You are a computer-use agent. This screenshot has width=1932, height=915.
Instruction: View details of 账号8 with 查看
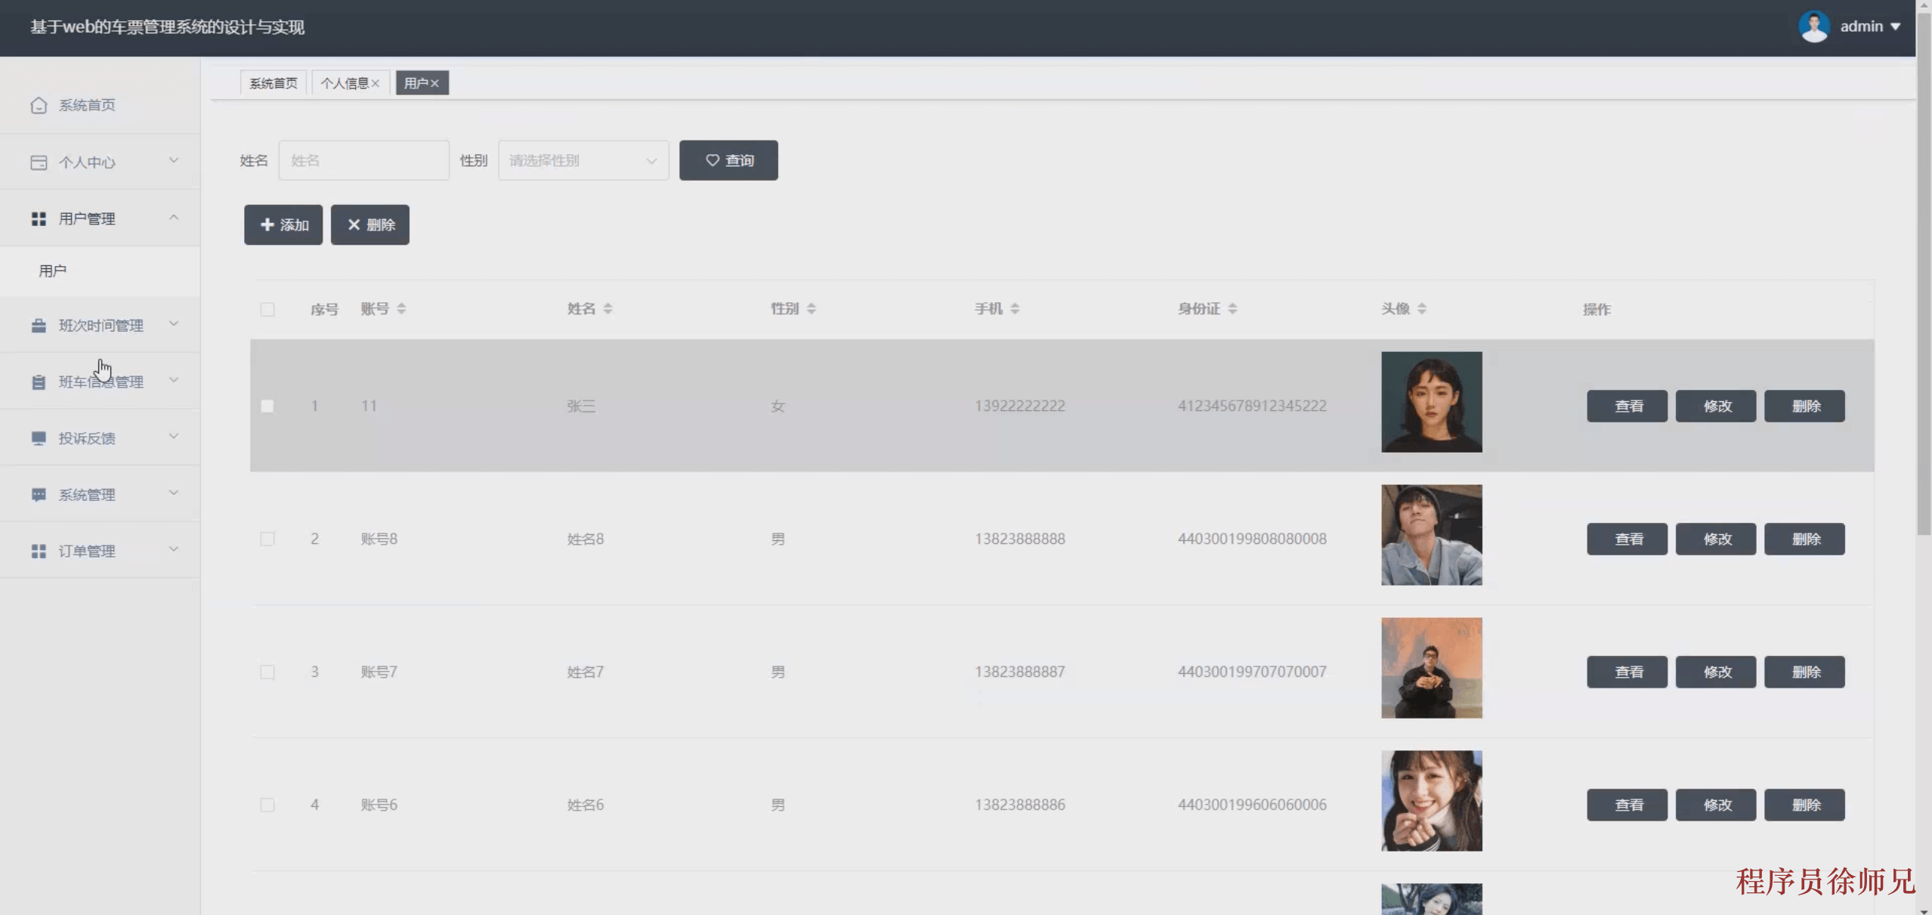[x=1627, y=539]
